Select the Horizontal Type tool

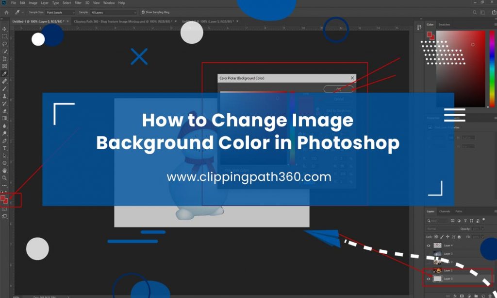(4, 148)
